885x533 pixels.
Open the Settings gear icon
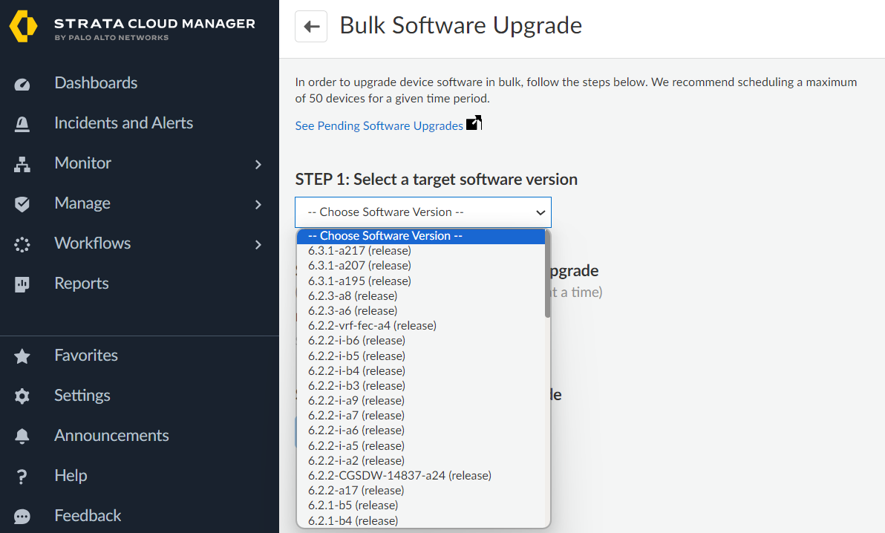pyautogui.click(x=22, y=396)
